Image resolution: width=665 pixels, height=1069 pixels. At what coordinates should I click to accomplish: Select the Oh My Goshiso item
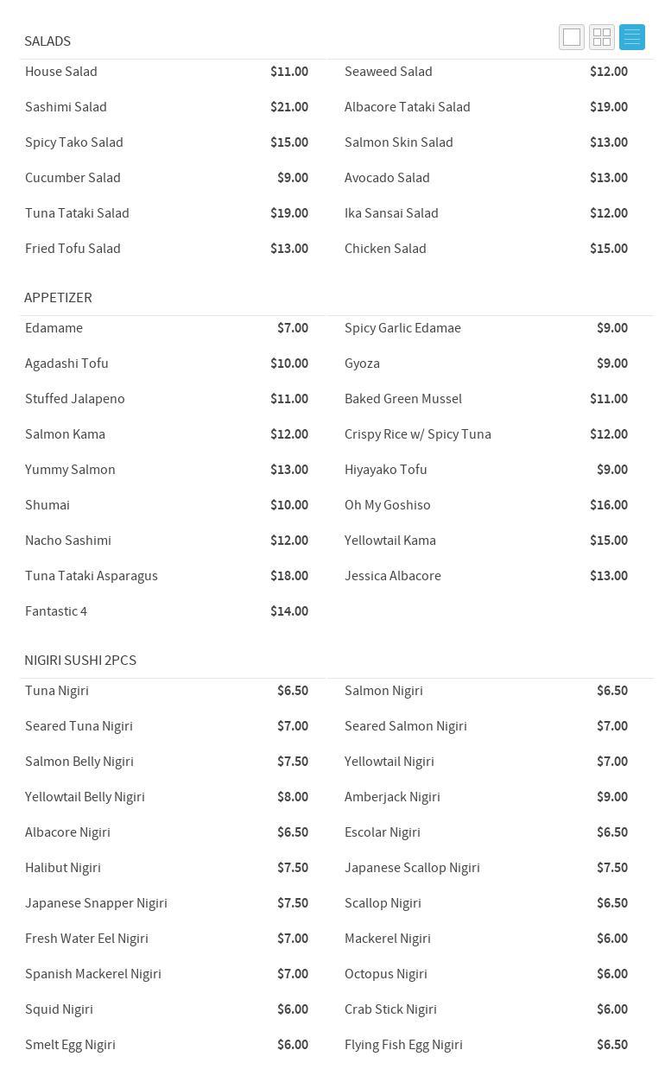[388, 505]
